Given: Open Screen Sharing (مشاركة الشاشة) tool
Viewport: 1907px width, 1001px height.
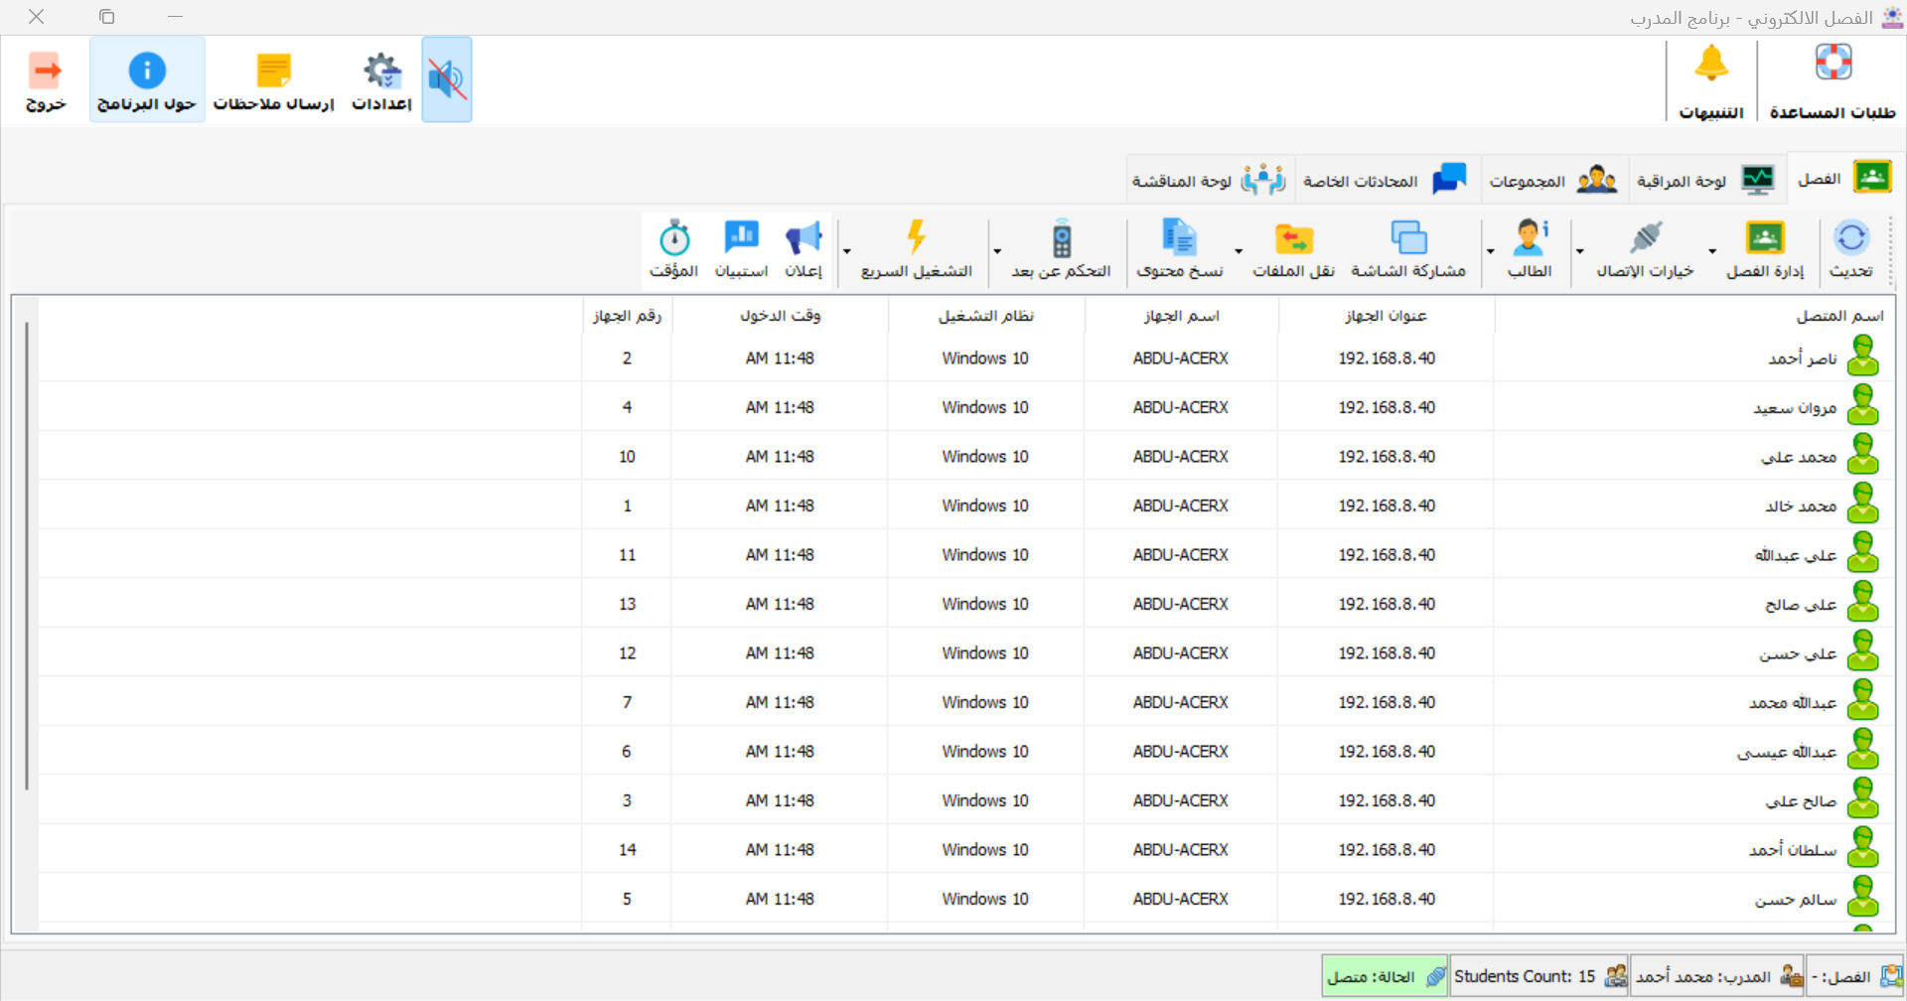Looking at the screenshot, I should pos(1408,248).
